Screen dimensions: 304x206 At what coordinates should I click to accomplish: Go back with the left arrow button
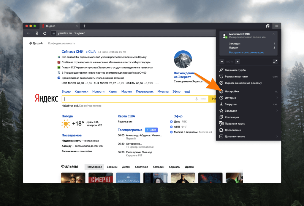click(29, 33)
